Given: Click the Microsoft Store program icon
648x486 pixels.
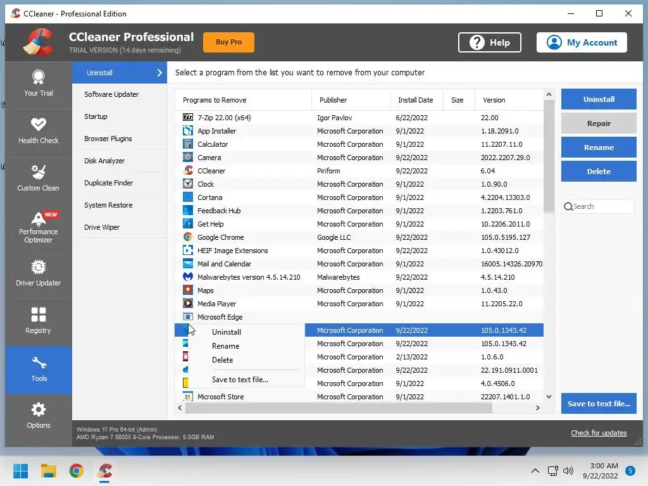Looking at the screenshot, I should coord(187,396).
